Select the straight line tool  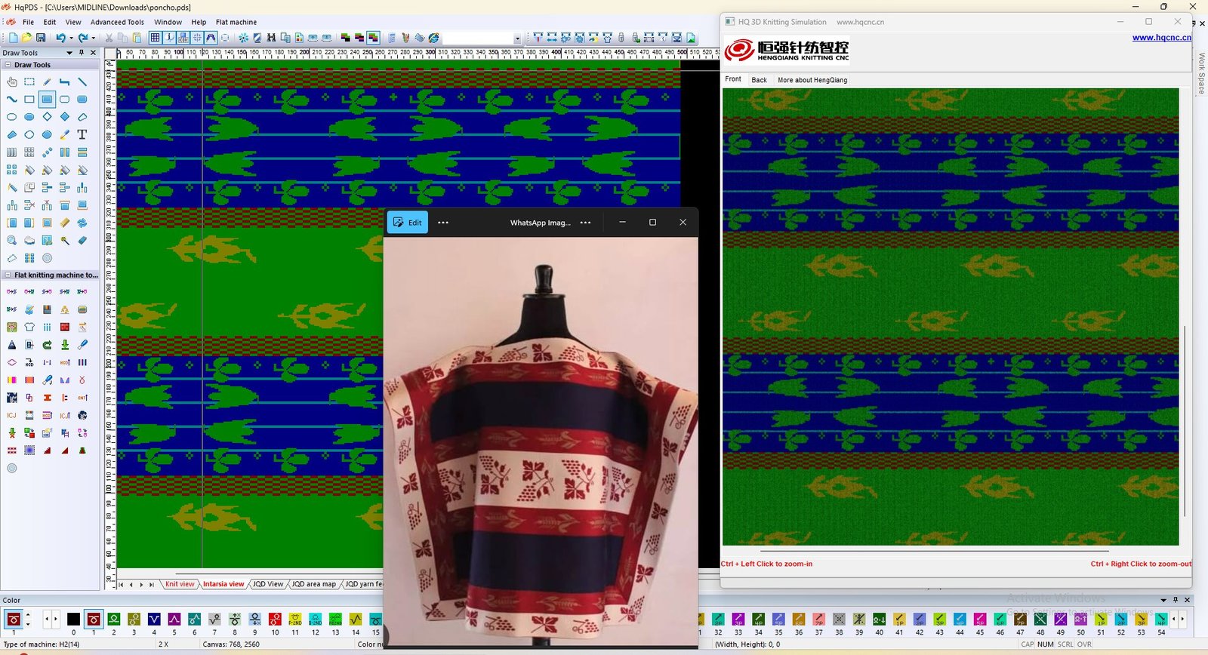click(82, 81)
